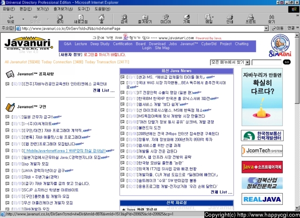Viewport: 300px width, 218px height.
Task: Open the Certification navigation link
Action: 123,44
